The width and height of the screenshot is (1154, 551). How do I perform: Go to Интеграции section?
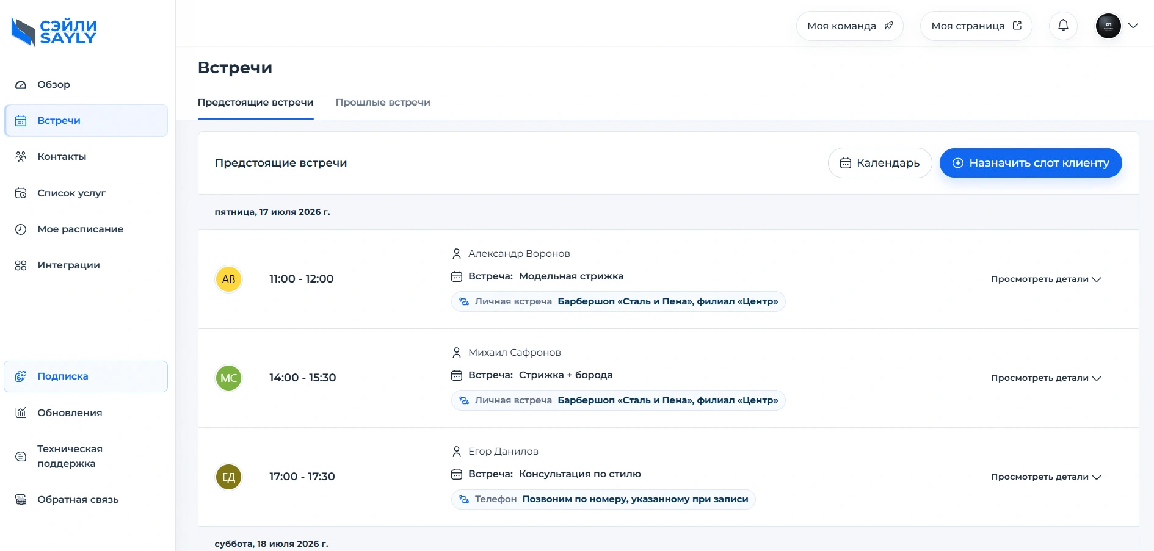86,265
